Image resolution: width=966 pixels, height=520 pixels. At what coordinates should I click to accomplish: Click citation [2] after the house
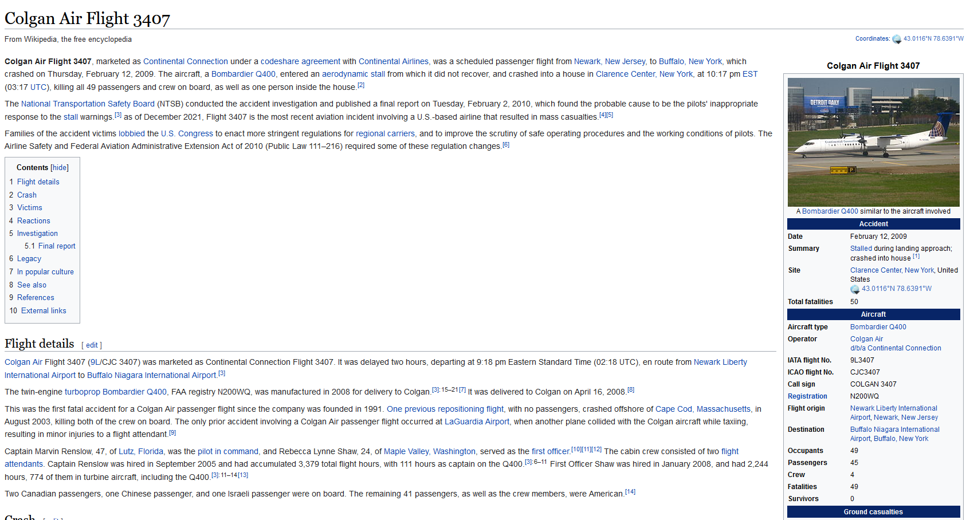click(x=361, y=85)
